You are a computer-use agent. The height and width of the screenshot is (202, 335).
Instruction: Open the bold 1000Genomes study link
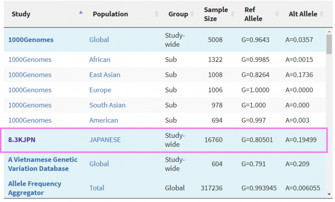(x=31, y=40)
